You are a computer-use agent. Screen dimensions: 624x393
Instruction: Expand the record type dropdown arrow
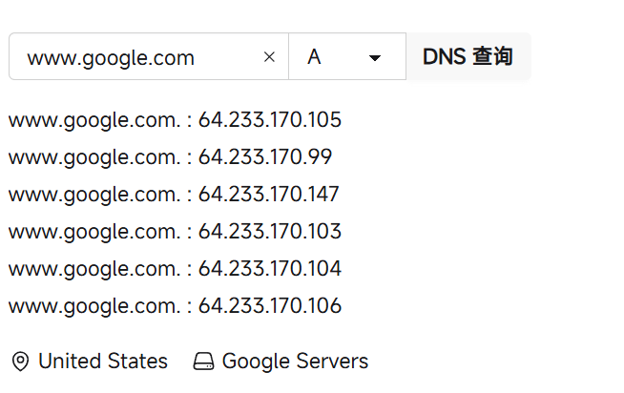tap(375, 58)
